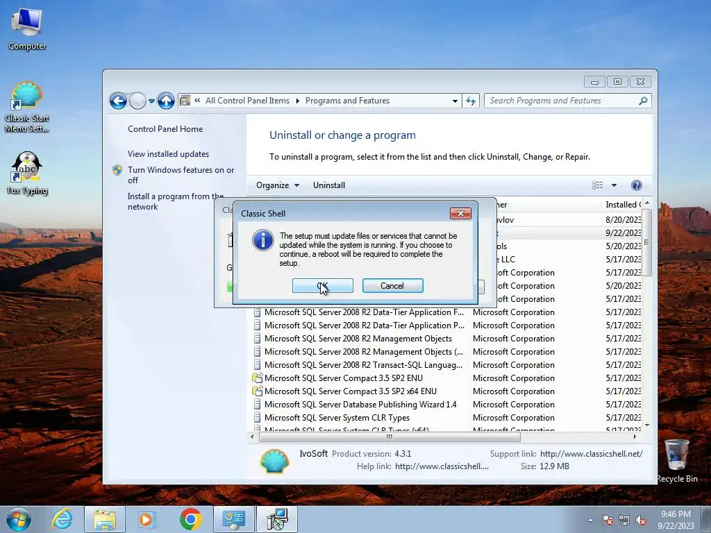
Task: Open address bar history dropdown
Action: click(455, 101)
